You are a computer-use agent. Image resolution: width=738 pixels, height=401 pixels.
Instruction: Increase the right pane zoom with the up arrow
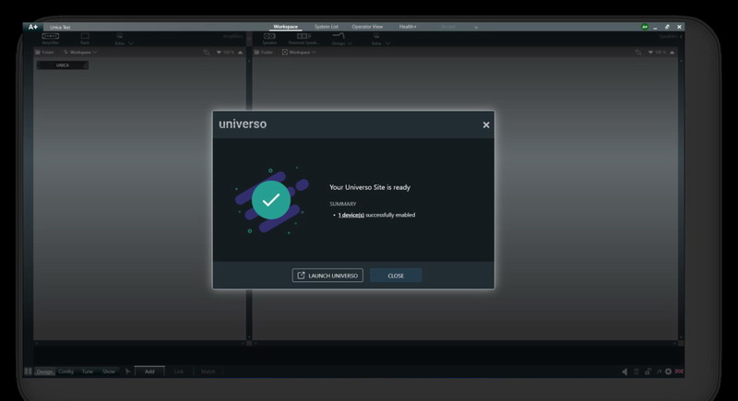pyautogui.click(x=673, y=53)
